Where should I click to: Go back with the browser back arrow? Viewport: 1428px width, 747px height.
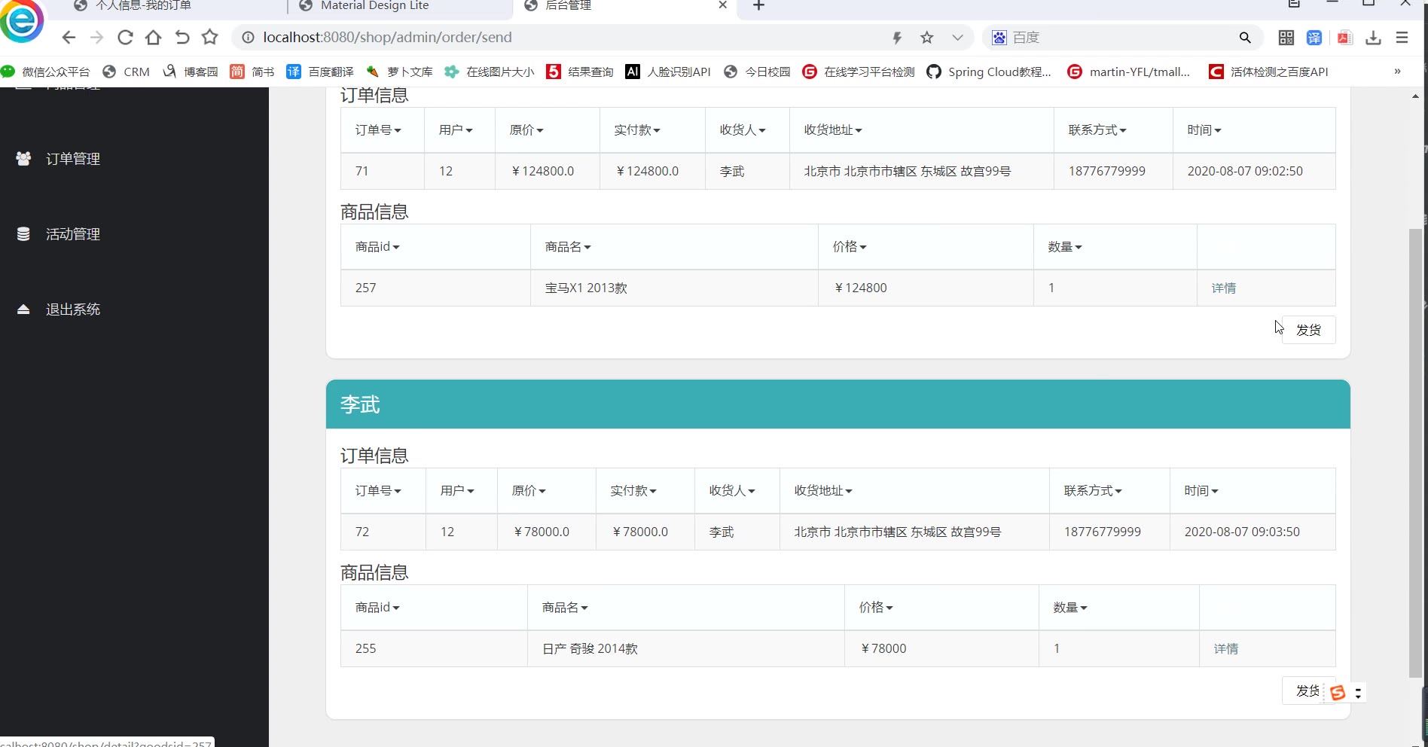69,37
